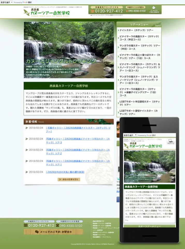Click green heading 西表島カヌーツアー自然学校 above intro text
The width and height of the screenshot is (185, 249).
69,86
